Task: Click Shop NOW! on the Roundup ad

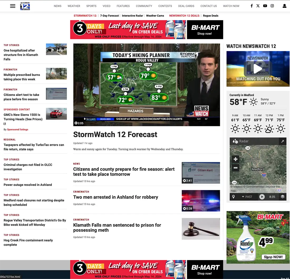Action: tap(273, 257)
